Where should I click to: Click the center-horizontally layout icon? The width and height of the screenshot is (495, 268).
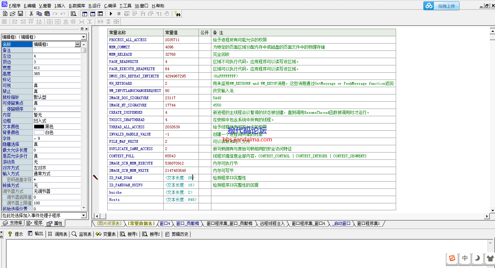[49, 22]
